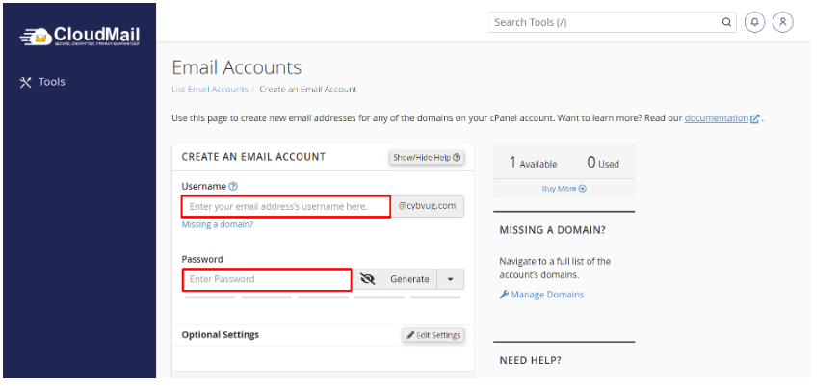Click the Username help question icon

coord(234,186)
